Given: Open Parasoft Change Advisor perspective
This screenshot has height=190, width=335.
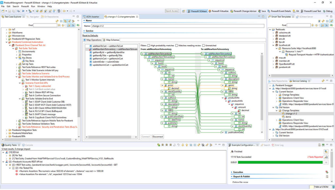Looking at the screenshot, I should (243, 11).
